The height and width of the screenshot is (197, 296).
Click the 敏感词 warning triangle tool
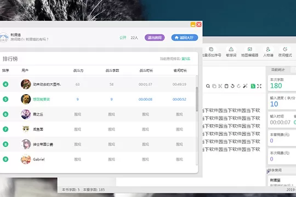[231, 52]
